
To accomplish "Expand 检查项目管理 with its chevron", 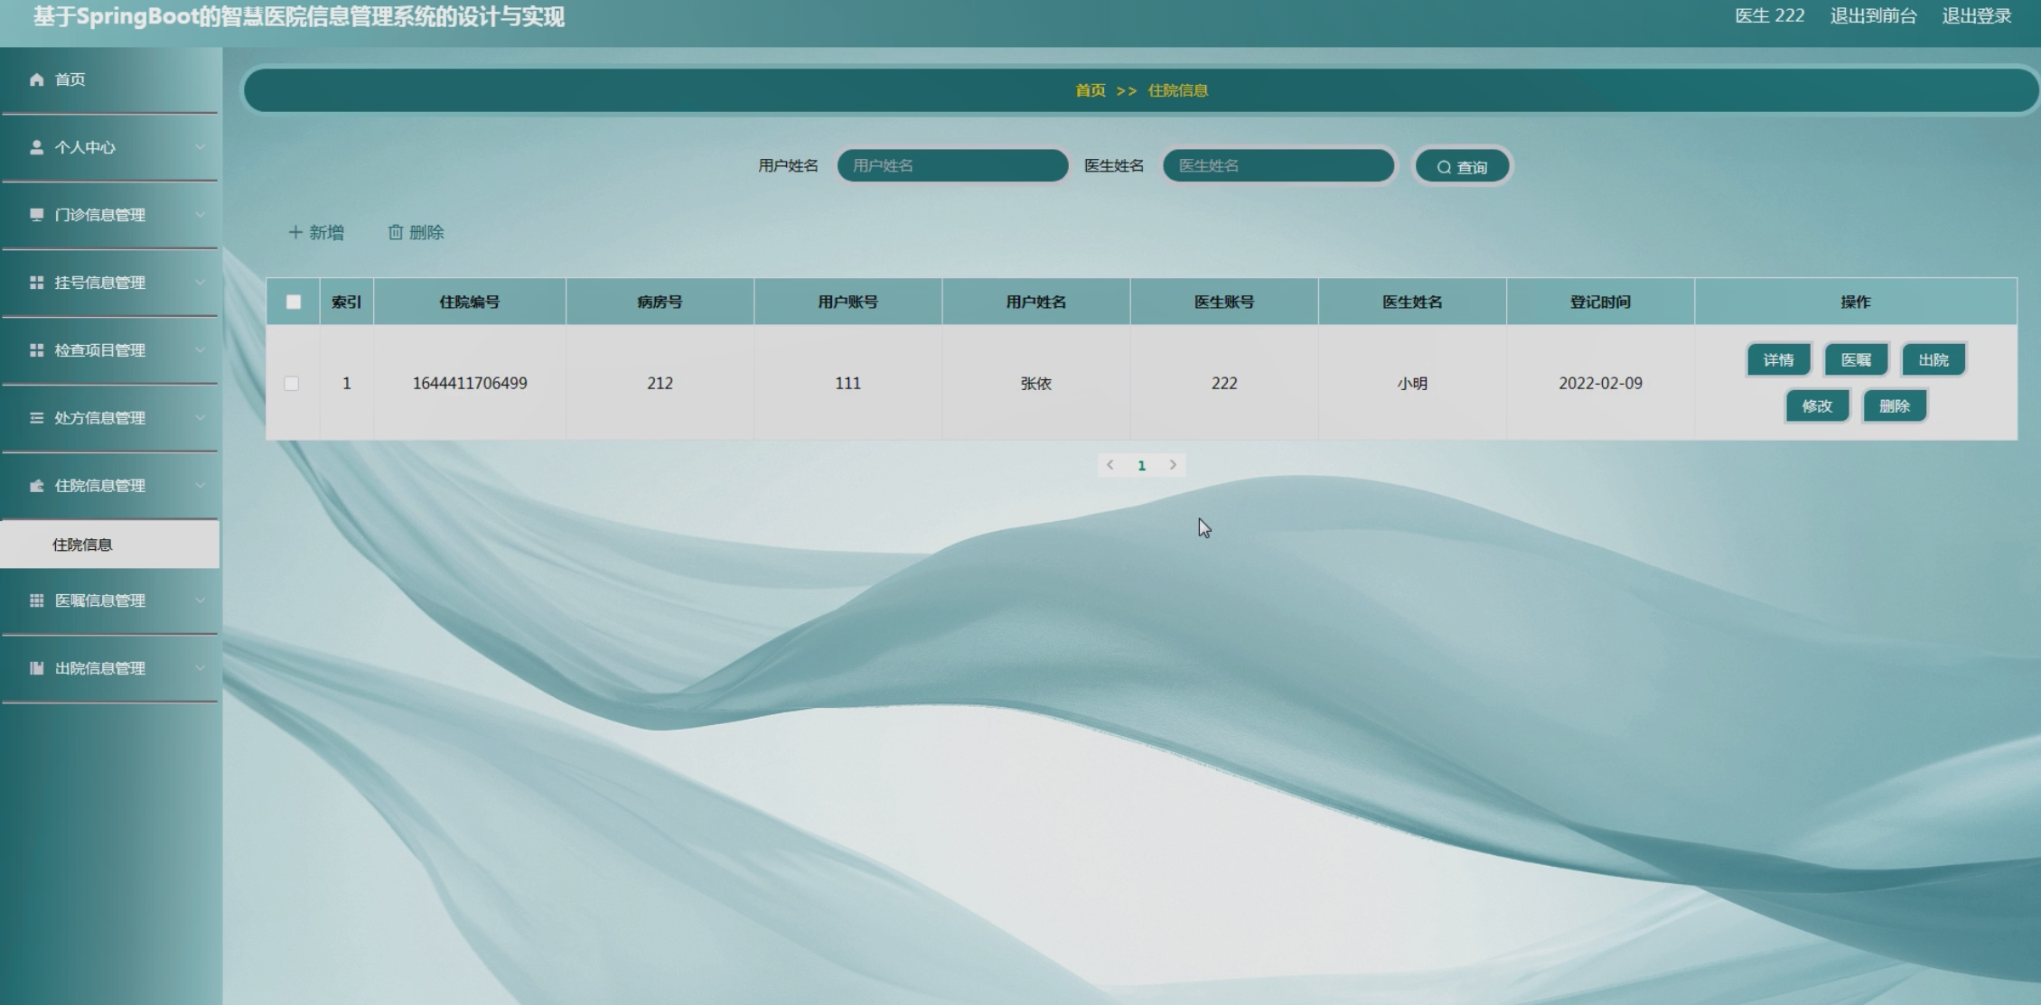I will point(200,350).
